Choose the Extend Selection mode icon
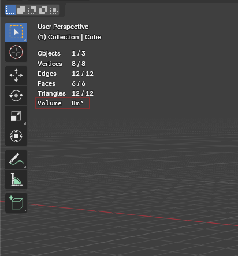238x256 pixels. click(21, 10)
